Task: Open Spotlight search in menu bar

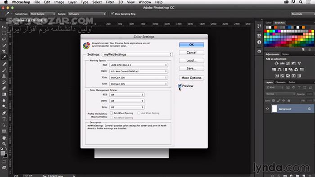Action: [x=301, y=2]
